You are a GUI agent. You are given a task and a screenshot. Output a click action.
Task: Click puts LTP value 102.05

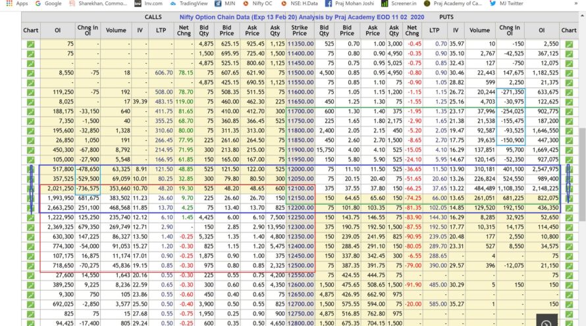(x=438, y=208)
